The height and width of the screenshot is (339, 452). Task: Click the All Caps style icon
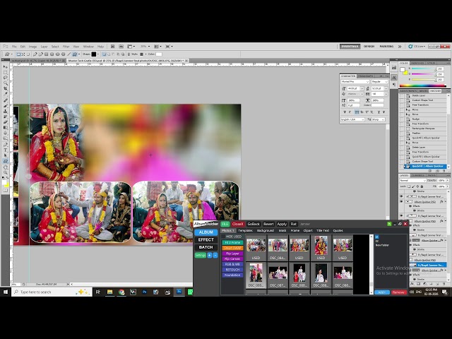357,112
